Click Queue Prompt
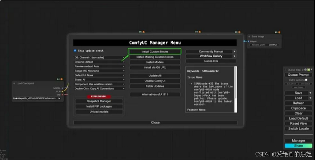The height and width of the screenshot is (160, 315). click(298, 75)
